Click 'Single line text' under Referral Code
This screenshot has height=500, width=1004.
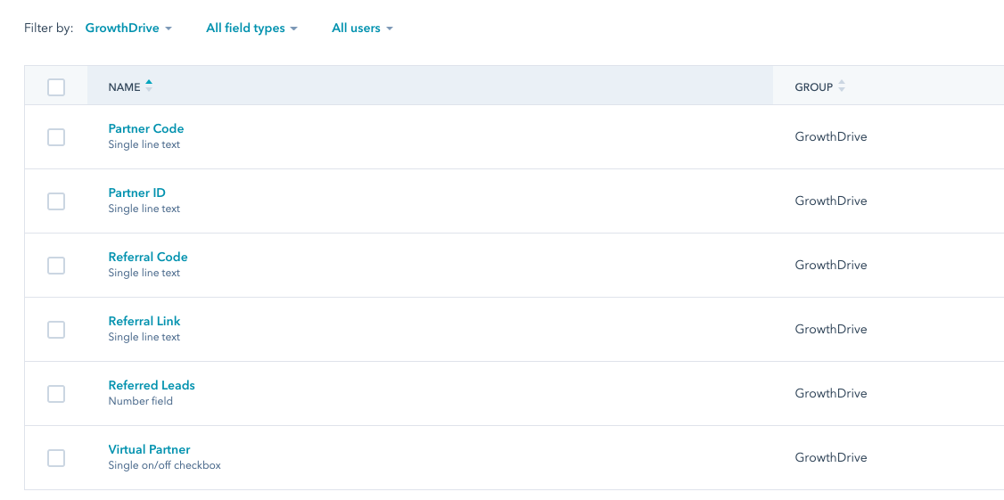click(144, 273)
